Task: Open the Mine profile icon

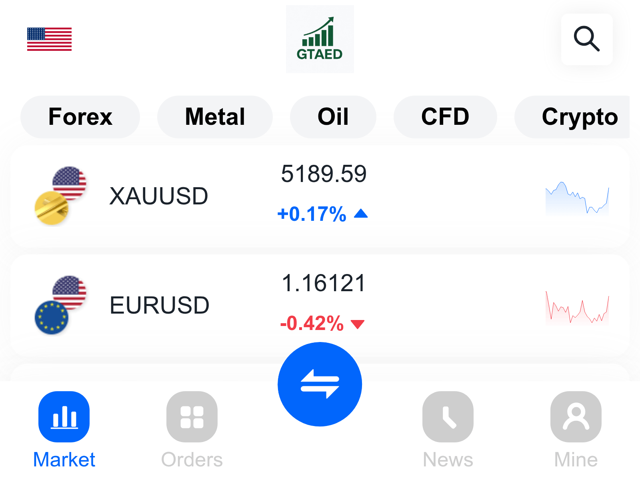Action: (x=576, y=417)
